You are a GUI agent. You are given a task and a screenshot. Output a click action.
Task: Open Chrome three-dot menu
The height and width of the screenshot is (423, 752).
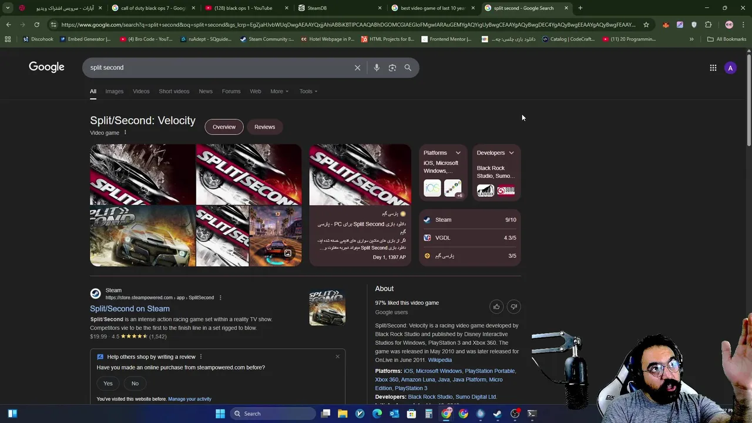click(x=743, y=25)
